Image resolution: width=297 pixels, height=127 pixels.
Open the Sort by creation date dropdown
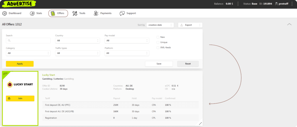pos(160,25)
